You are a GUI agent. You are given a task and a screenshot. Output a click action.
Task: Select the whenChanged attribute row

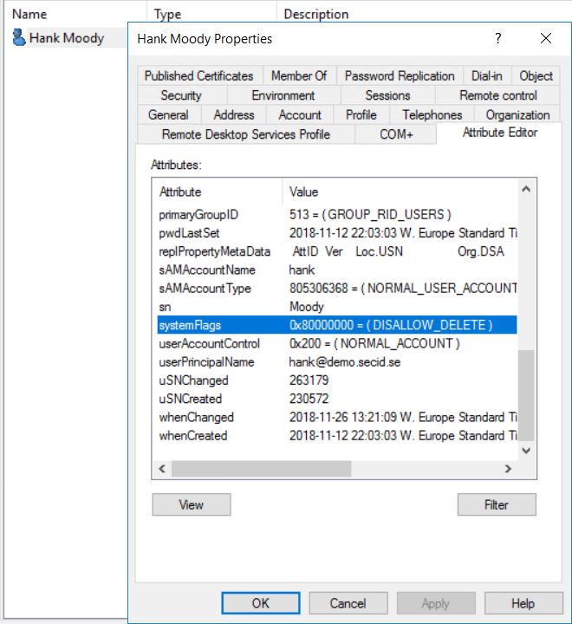coord(337,417)
